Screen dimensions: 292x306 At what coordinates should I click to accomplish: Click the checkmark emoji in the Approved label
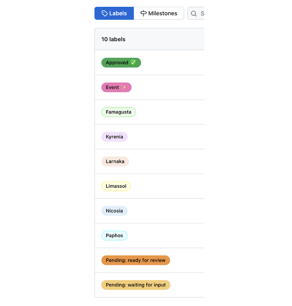click(x=133, y=62)
